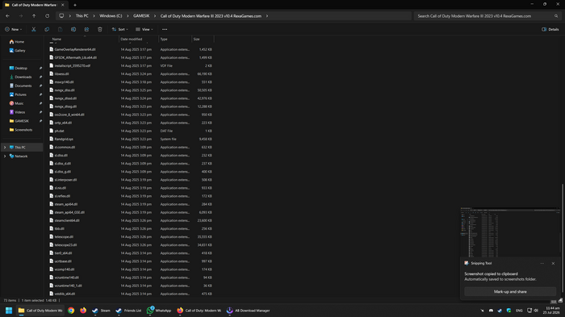
Task: Click the Rename icon in the toolbar
Action: (73, 29)
